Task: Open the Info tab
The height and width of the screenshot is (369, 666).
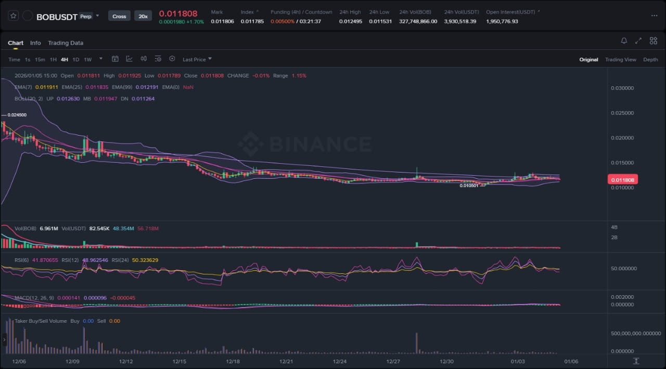Action: [x=35, y=43]
